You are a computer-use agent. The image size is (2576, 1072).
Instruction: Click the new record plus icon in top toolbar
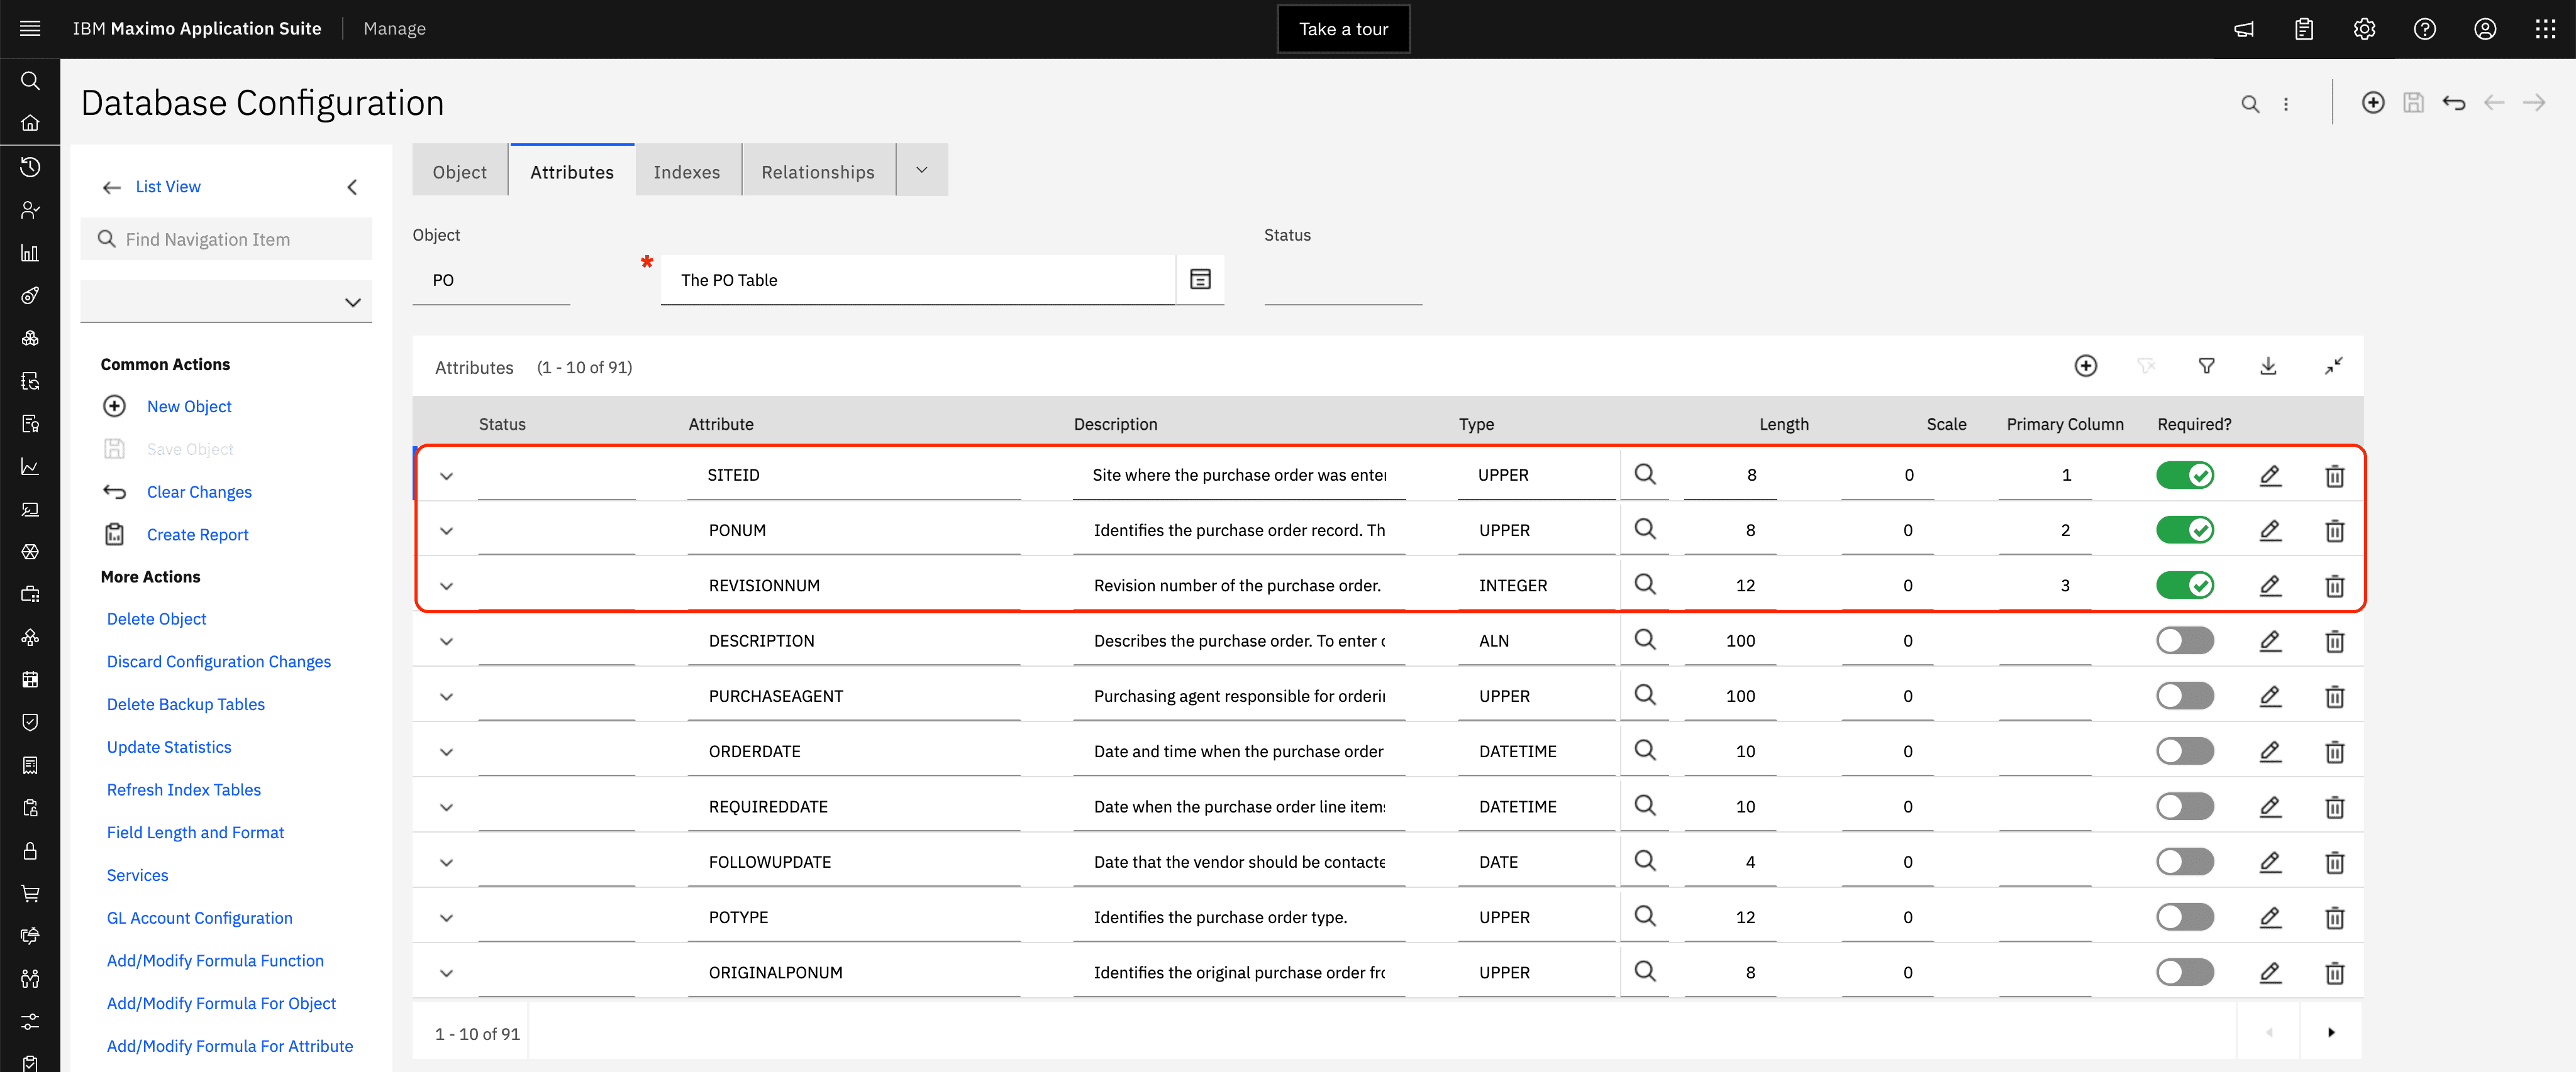coord(2372,103)
